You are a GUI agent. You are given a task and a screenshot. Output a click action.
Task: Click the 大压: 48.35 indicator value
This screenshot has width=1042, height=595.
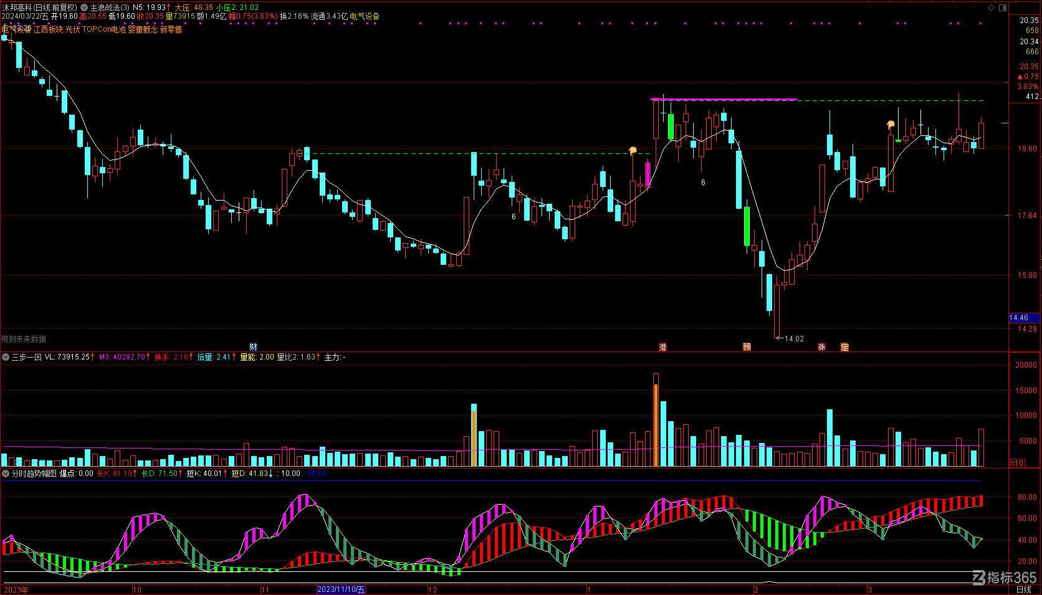coord(194,7)
